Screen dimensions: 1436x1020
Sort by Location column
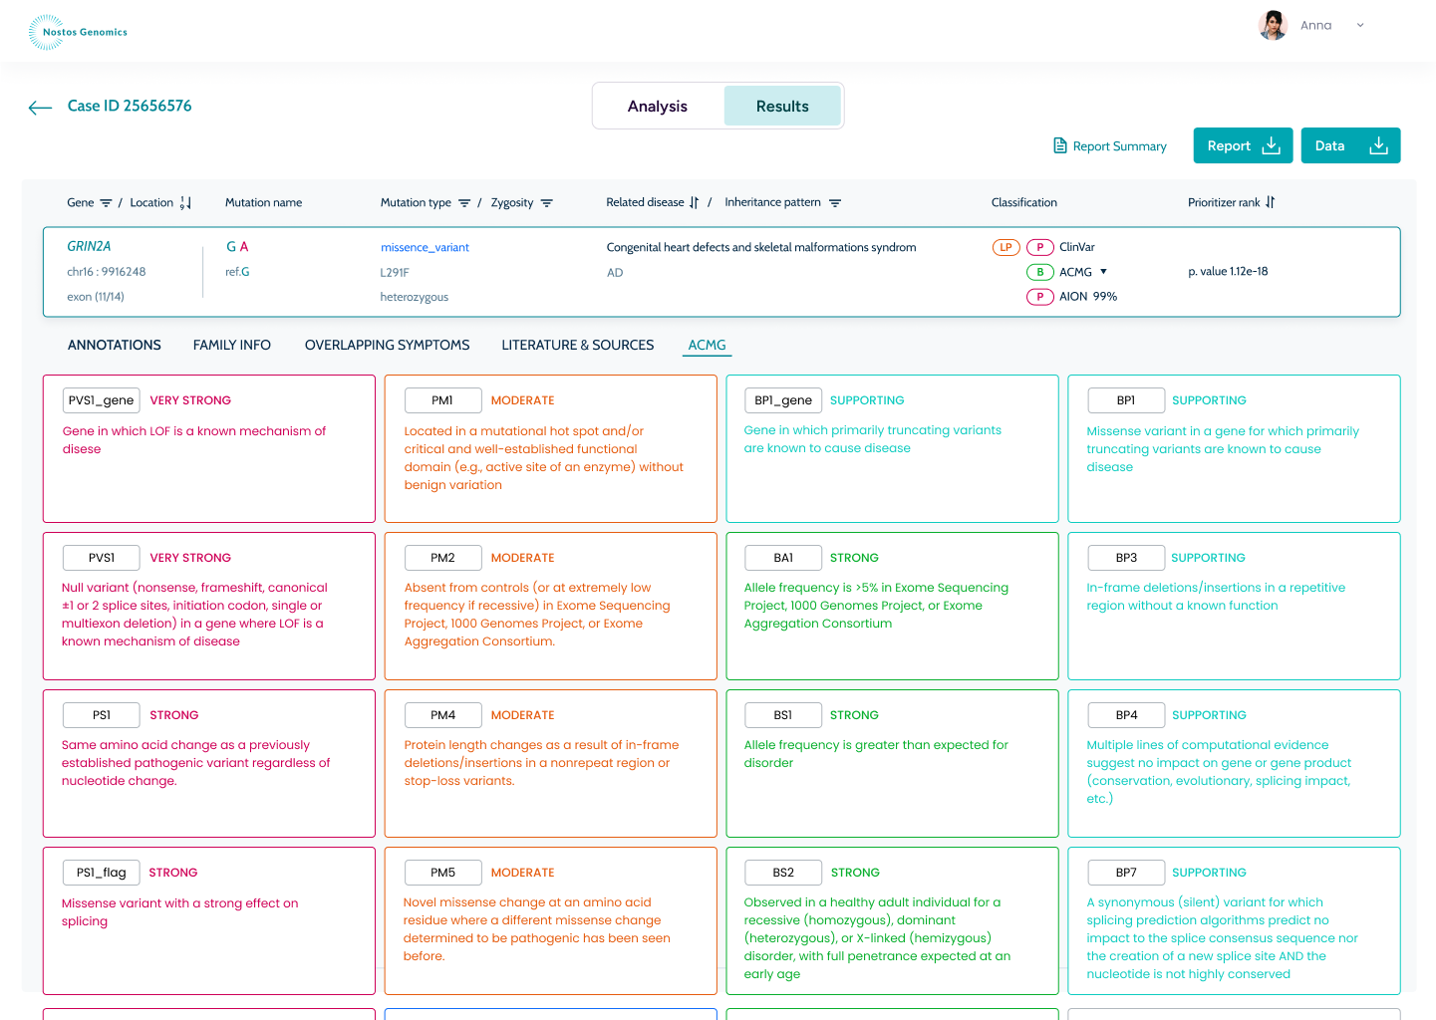pos(185,203)
